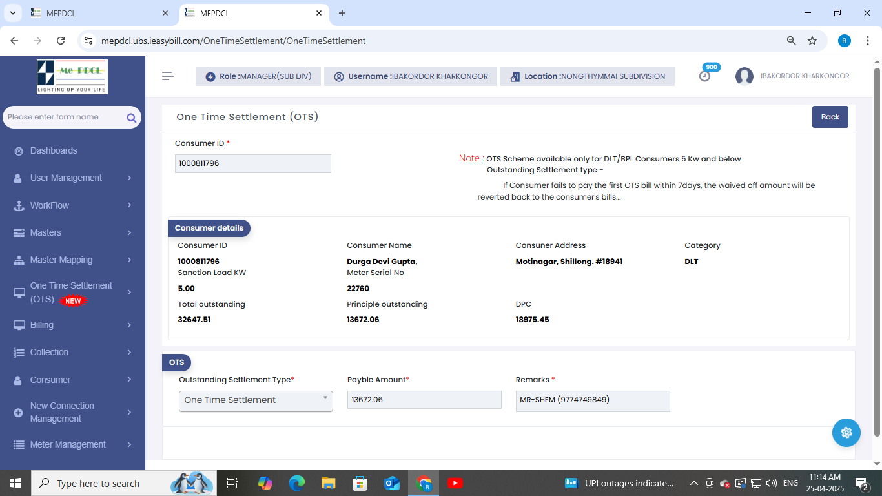
Task: Open Windows Start menu
Action: pyautogui.click(x=15, y=483)
